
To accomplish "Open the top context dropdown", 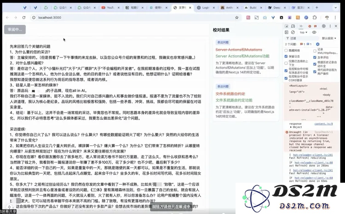I will coord(304,32).
